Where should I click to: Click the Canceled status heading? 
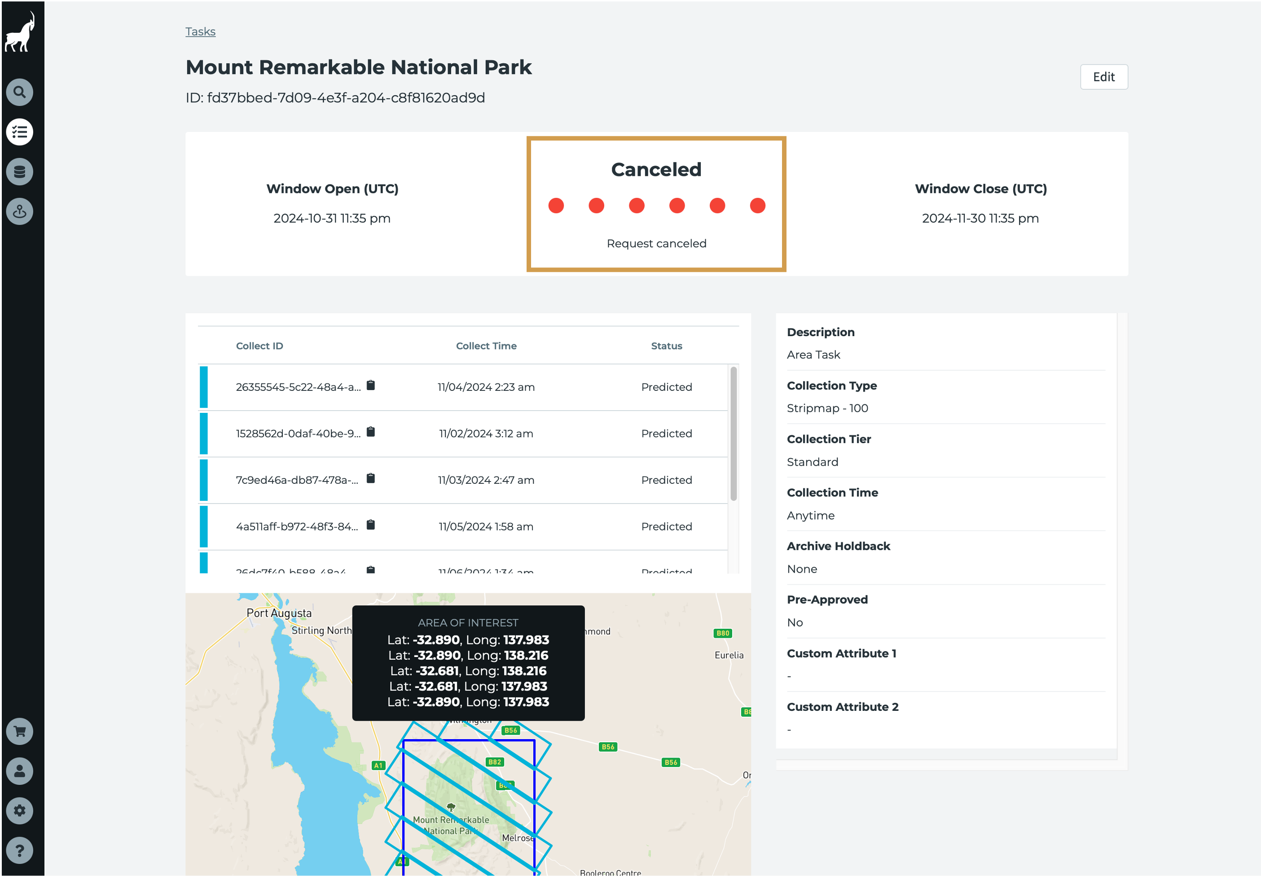(x=656, y=170)
